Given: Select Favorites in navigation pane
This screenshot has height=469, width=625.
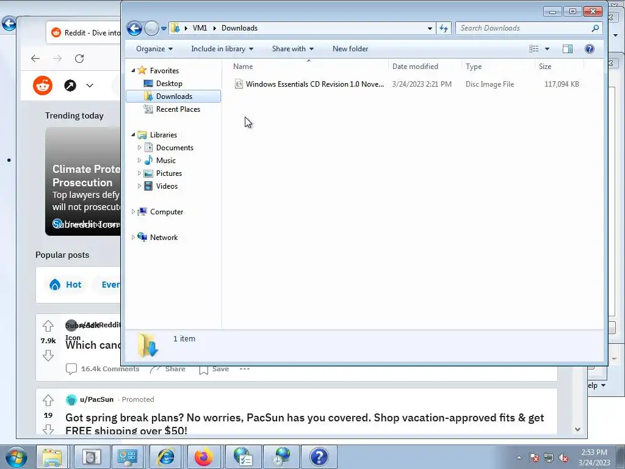Looking at the screenshot, I should (x=164, y=71).
